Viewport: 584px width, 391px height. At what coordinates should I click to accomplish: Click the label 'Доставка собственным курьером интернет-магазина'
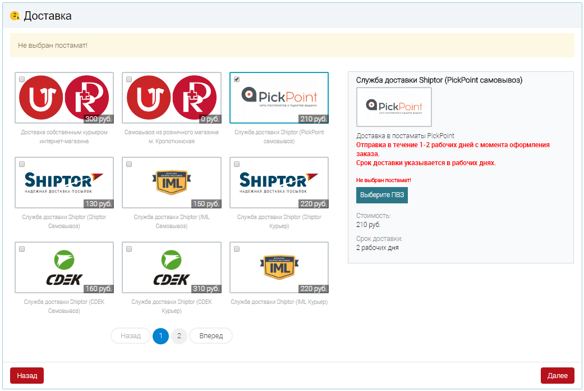tap(64, 137)
